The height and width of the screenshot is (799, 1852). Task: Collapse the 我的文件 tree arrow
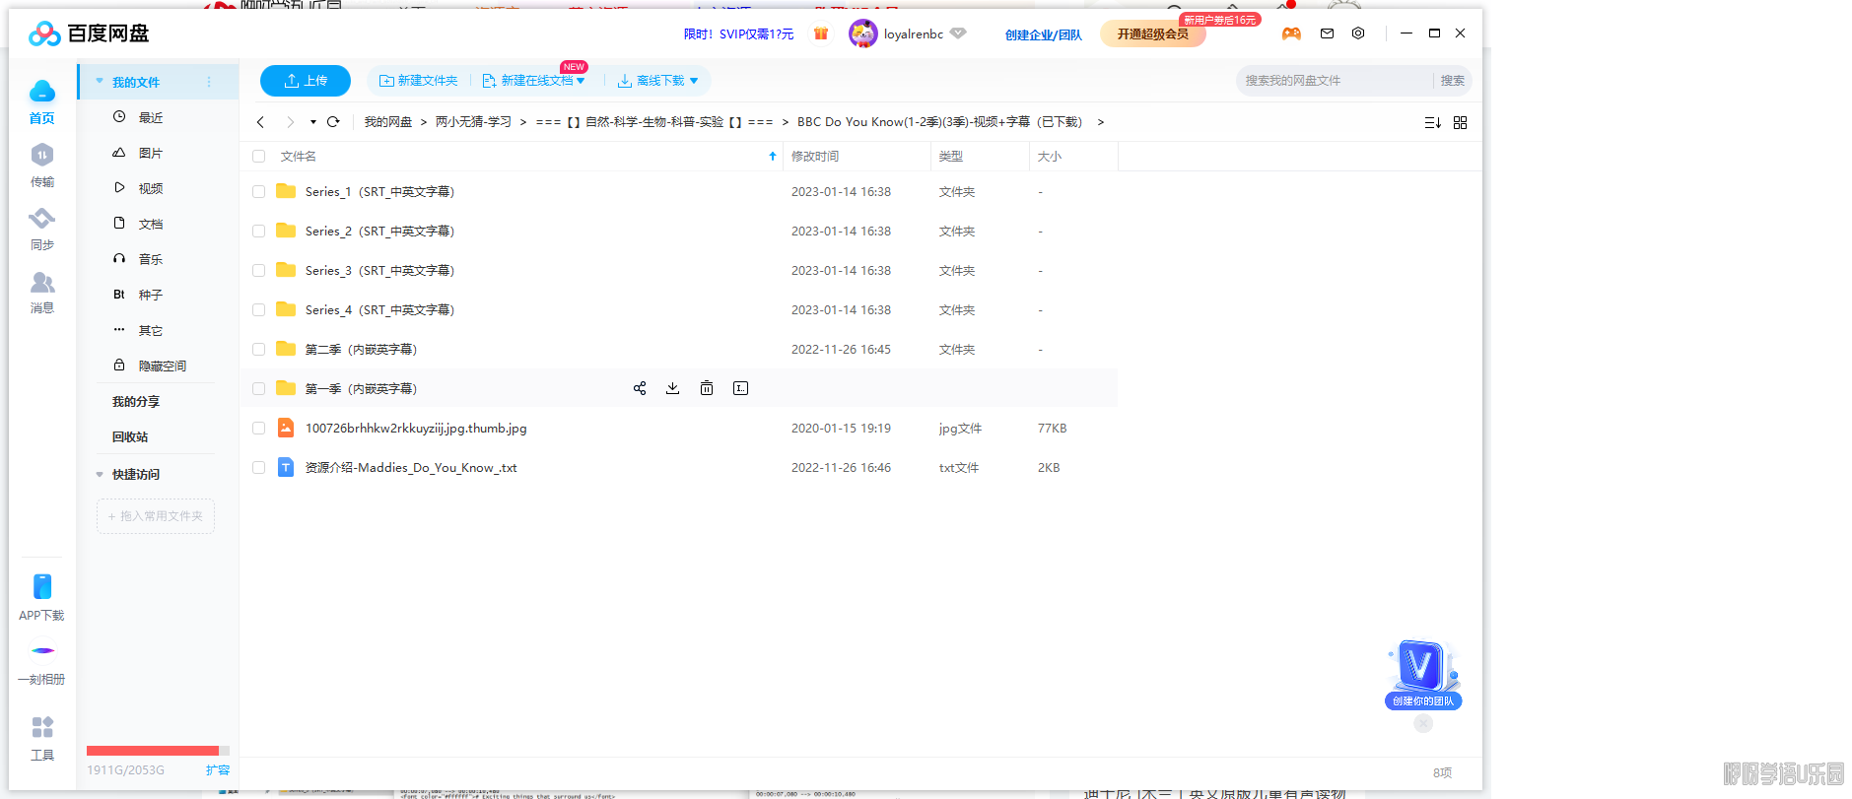tap(100, 82)
